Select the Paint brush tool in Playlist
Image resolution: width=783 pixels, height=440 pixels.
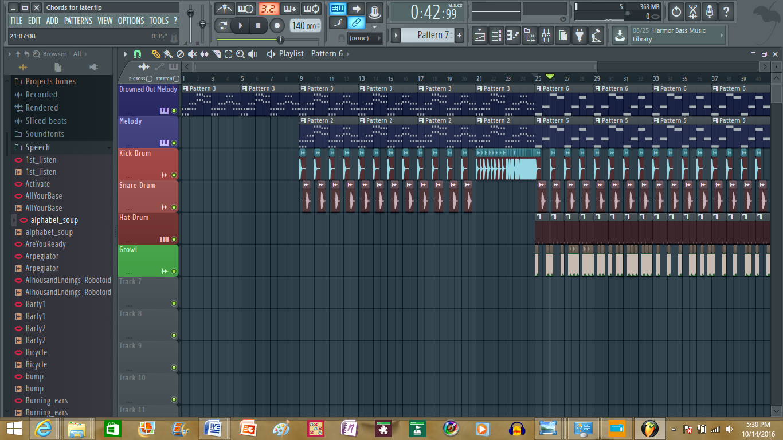click(168, 54)
